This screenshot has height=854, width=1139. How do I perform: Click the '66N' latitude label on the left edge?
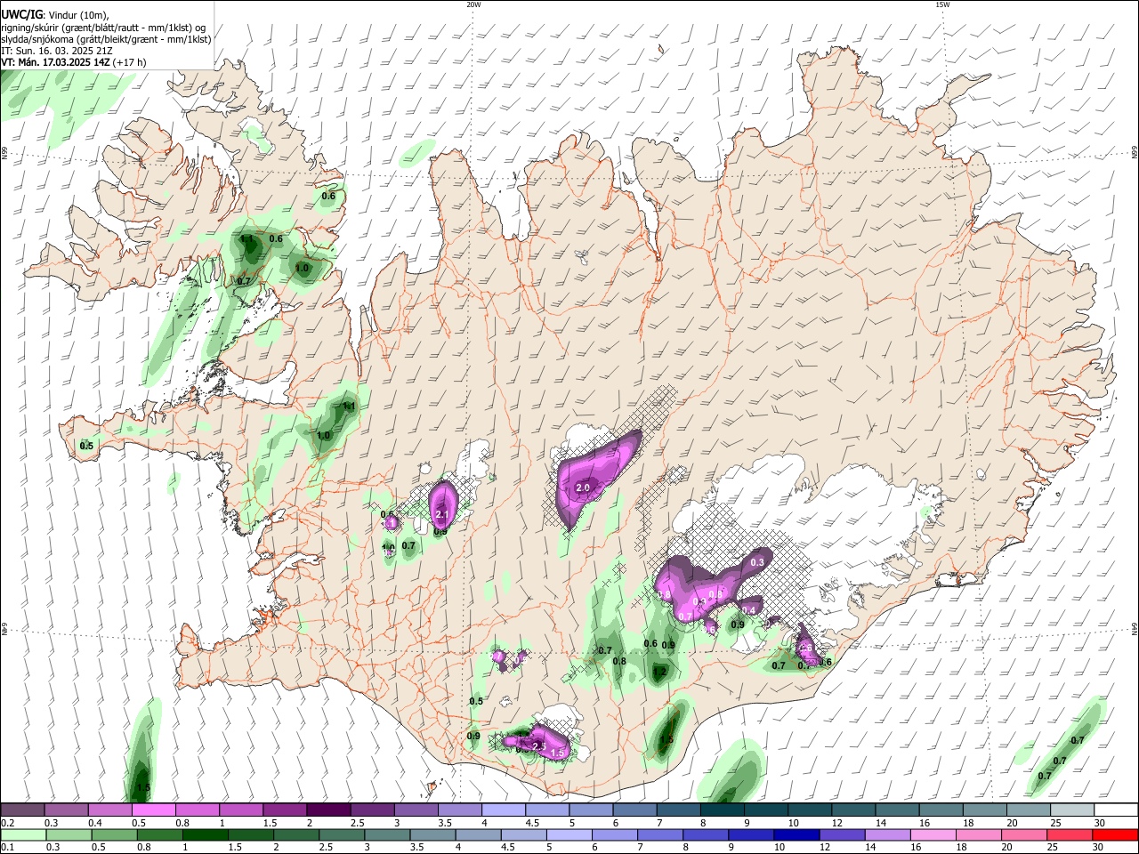pos(4,155)
